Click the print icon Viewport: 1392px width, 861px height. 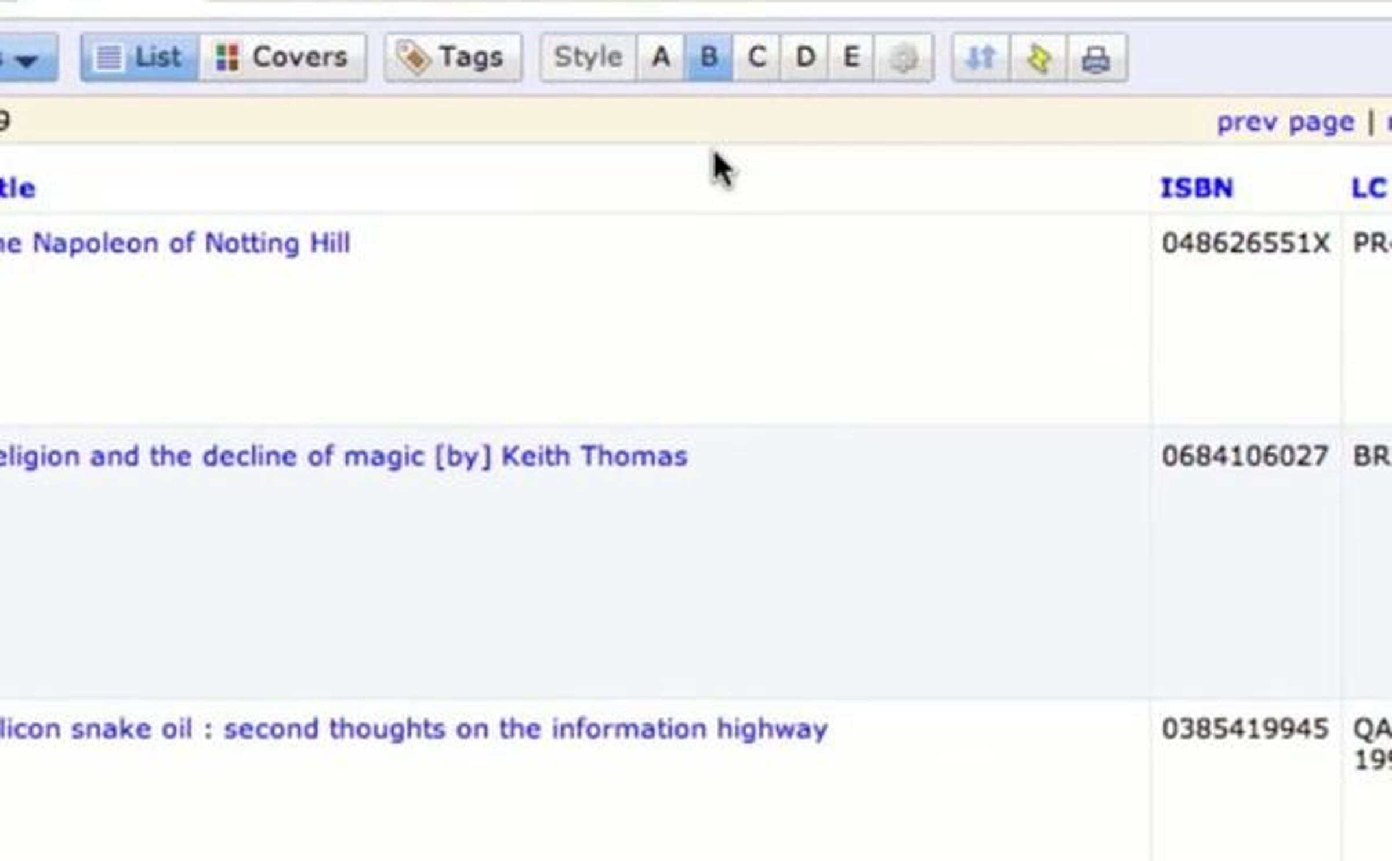point(1096,59)
